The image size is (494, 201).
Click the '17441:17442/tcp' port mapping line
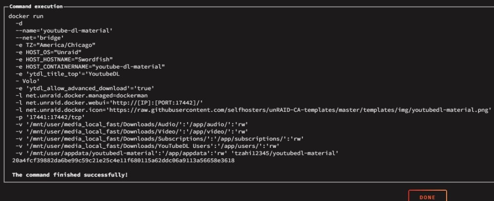50,117
